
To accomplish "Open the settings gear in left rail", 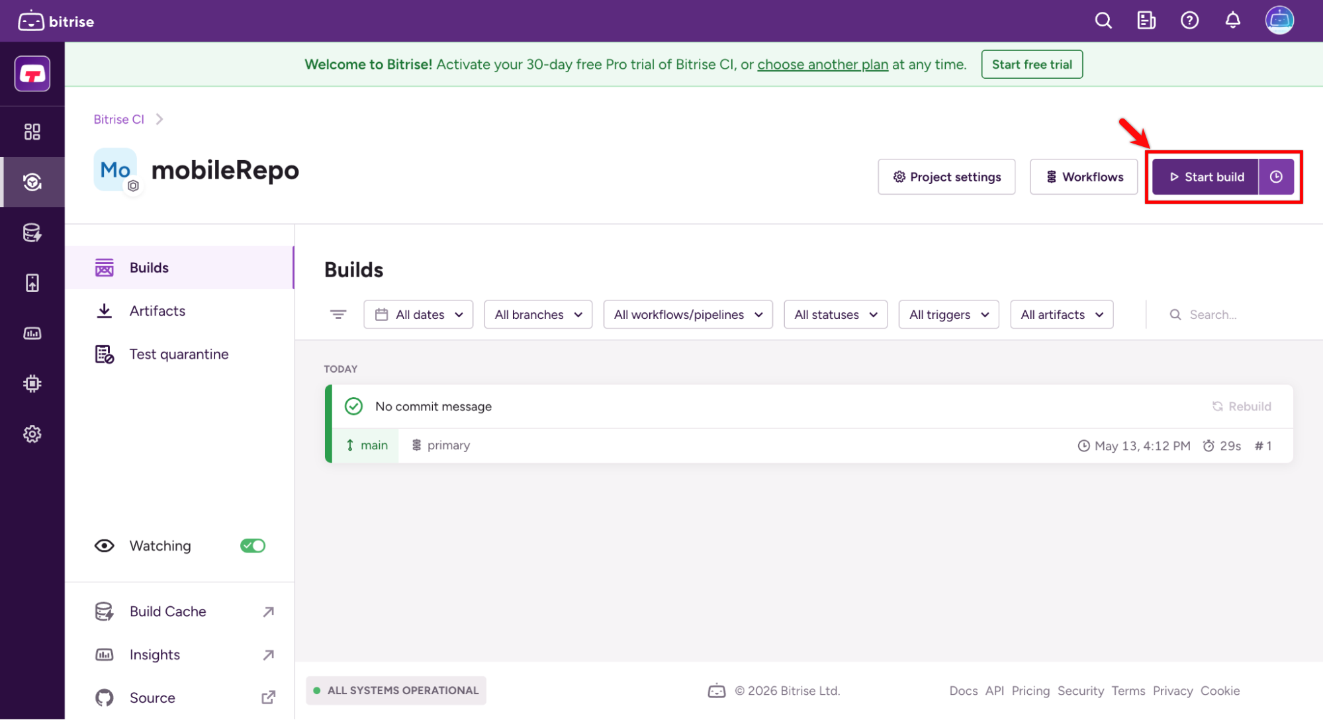I will [x=32, y=434].
